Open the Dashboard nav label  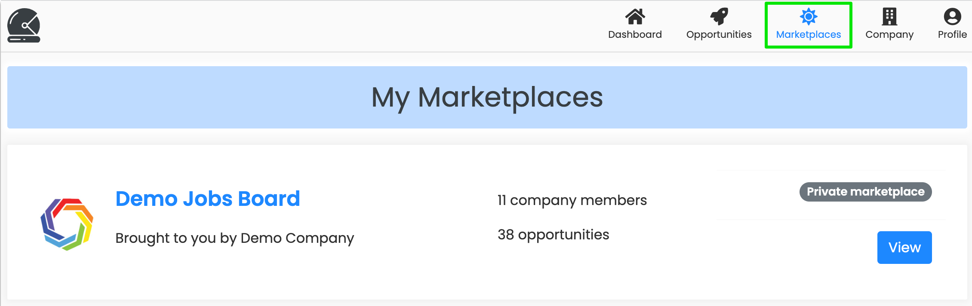[x=635, y=34]
